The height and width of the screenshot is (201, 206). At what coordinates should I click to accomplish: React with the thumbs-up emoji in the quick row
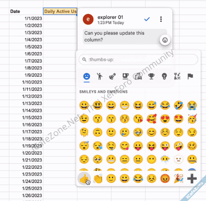click(x=84, y=179)
